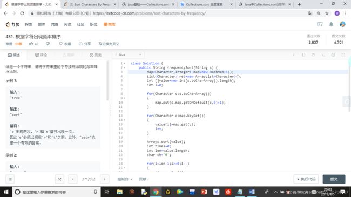Open a new browser tab
Viewport: 351px width, 197px height.
pos(299,4)
